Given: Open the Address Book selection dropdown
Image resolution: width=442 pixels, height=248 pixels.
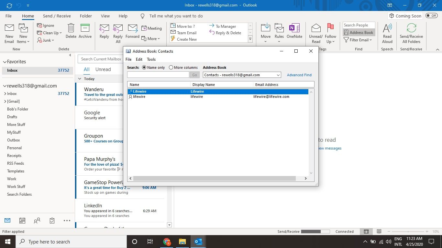Looking at the screenshot, I should click(x=278, y=75).
